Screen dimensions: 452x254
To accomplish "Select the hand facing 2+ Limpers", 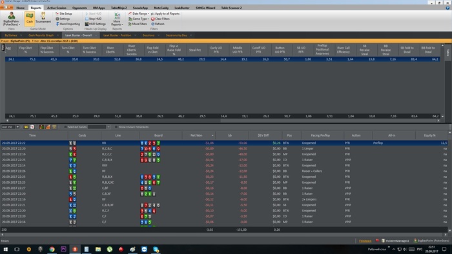I will click(224, 199).
